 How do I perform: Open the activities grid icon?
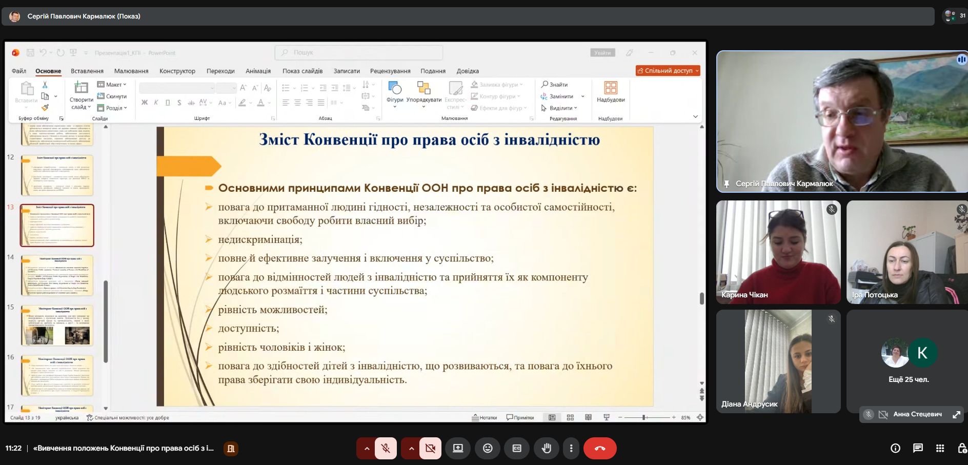(x=940, y=449)
